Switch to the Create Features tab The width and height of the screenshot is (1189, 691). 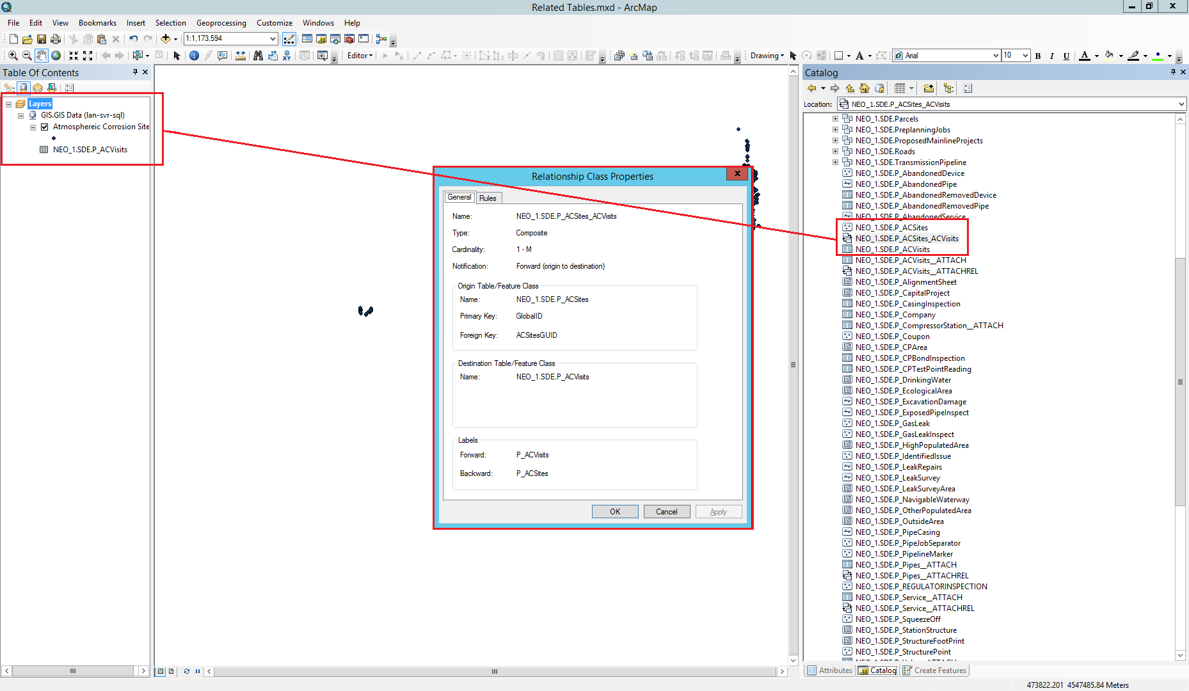click(x=935, y=670)
